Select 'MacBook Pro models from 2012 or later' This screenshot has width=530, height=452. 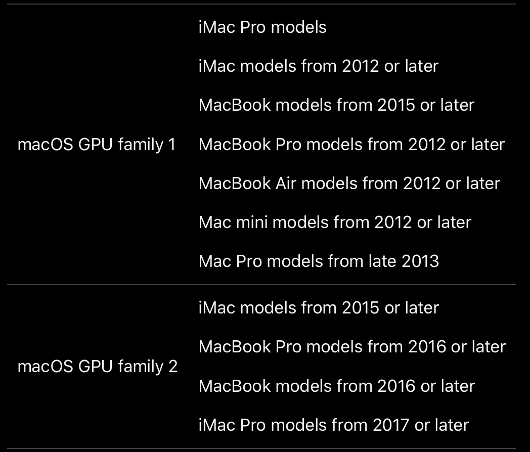(x=351, y=145)
